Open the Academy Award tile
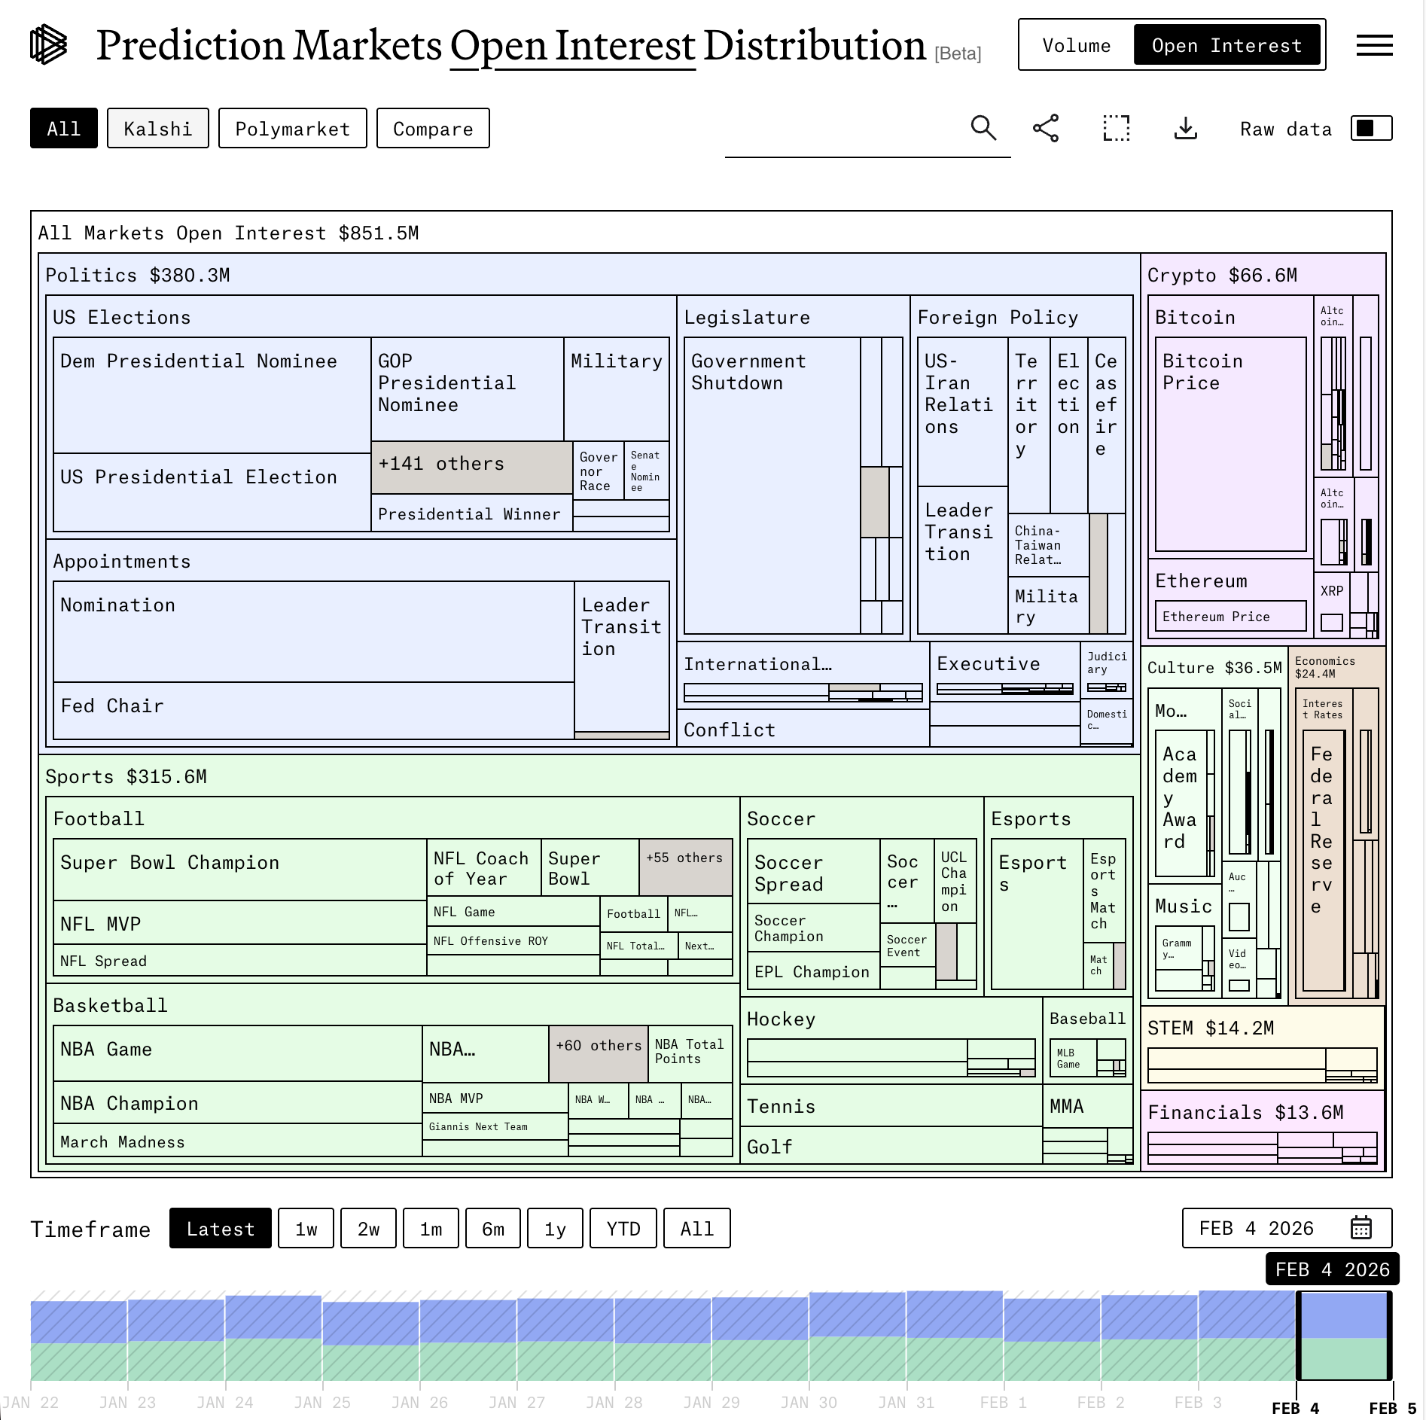Image resolution: width=1426 pixels, height=1420 pixels. coord(1181,803)
